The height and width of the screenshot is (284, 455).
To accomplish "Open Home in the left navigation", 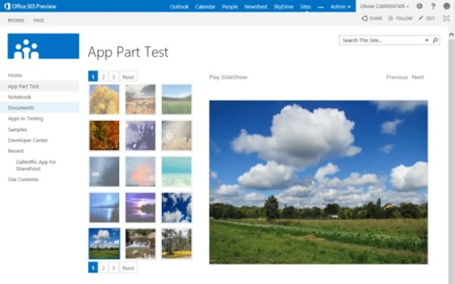I will (x=15, y=75).
